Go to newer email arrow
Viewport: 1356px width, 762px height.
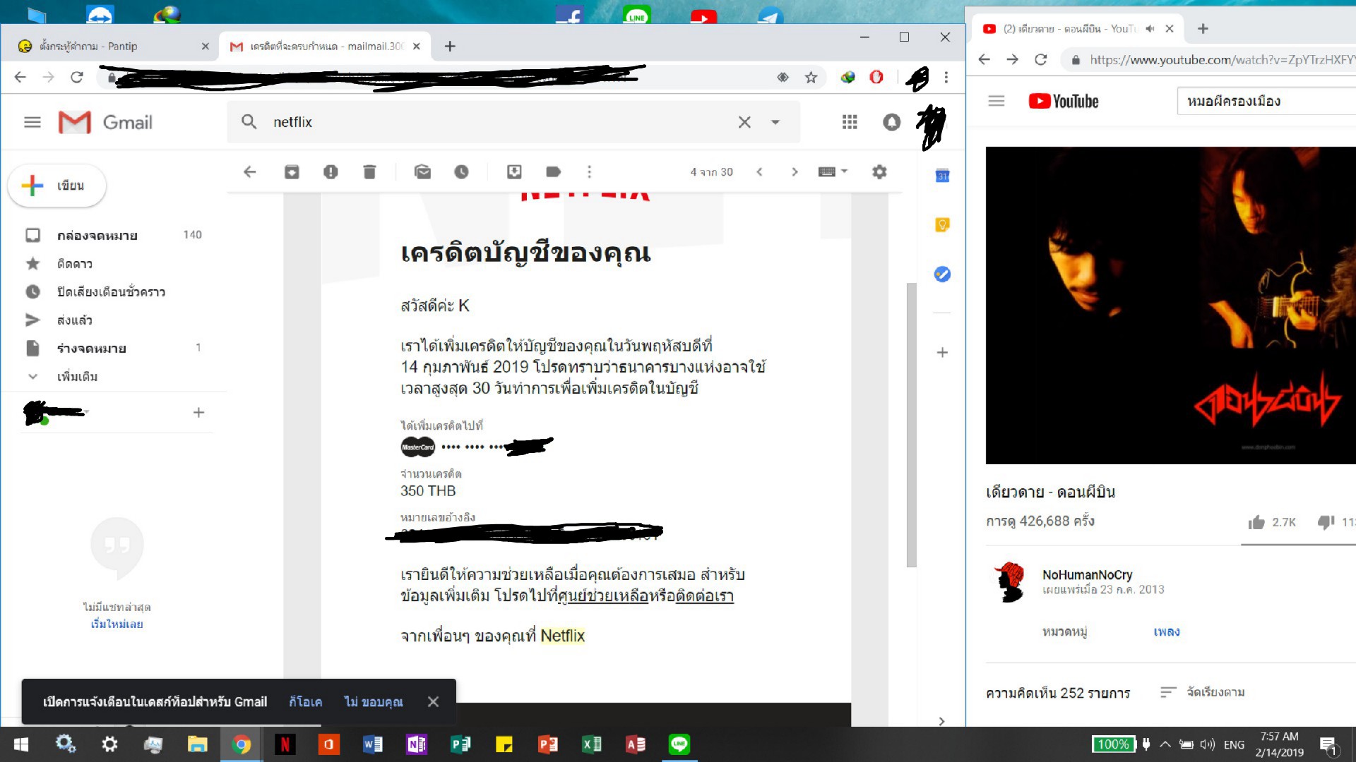[759, 171]
